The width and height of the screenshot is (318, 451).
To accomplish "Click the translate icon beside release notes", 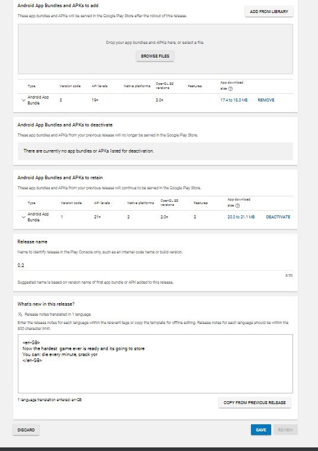I will point(20,315).
